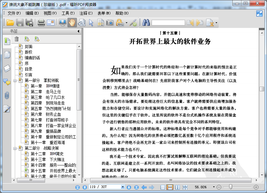Open the 工具(T) menu
The width and height of the screenshot is (267, 193).
tap(68, 13)
